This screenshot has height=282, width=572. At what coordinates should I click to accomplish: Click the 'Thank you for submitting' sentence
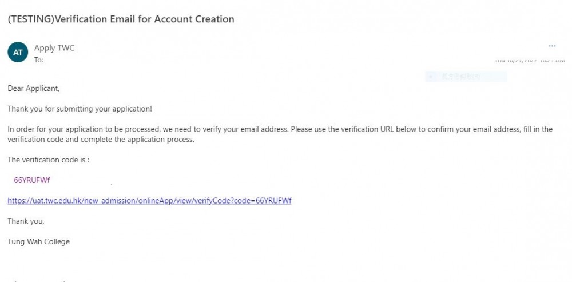pos(80,109)
